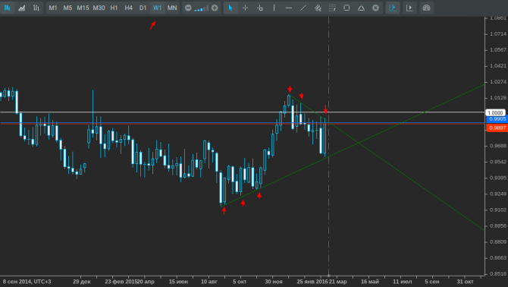The width and height of the screenshot is (508, 287).
Task: Select the M15 timeframe
Action: [x=83, y=8]
